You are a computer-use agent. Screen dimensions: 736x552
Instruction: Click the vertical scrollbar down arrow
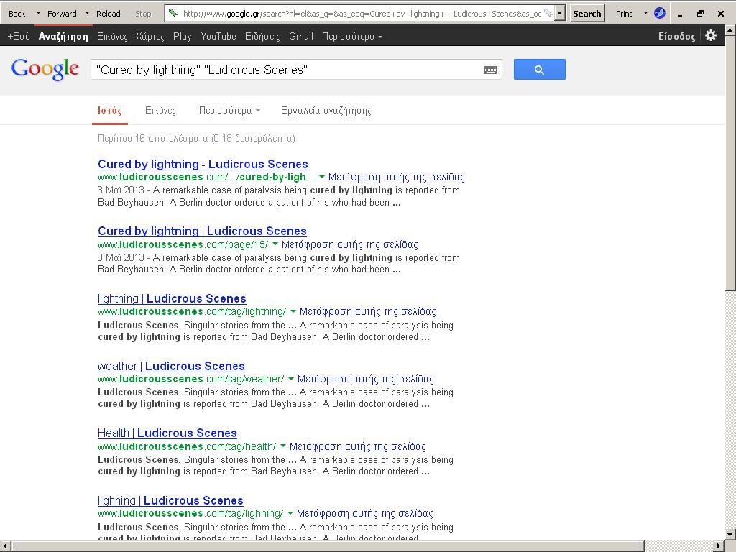[x=730, y=534]
